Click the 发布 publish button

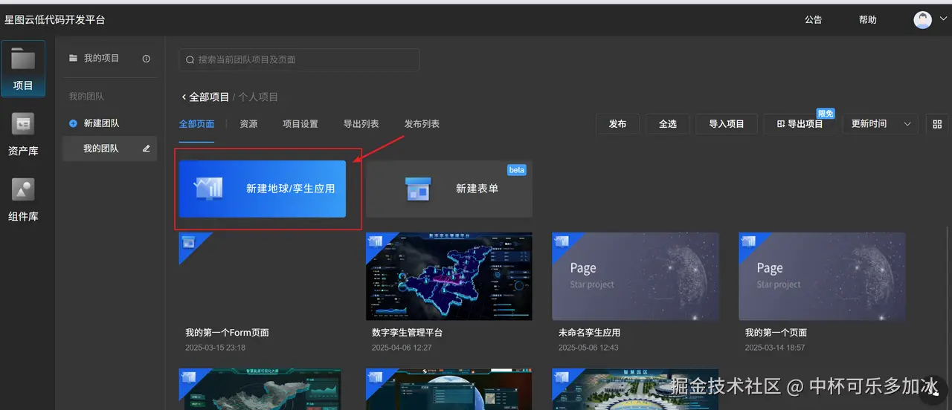tap(617, 124)
